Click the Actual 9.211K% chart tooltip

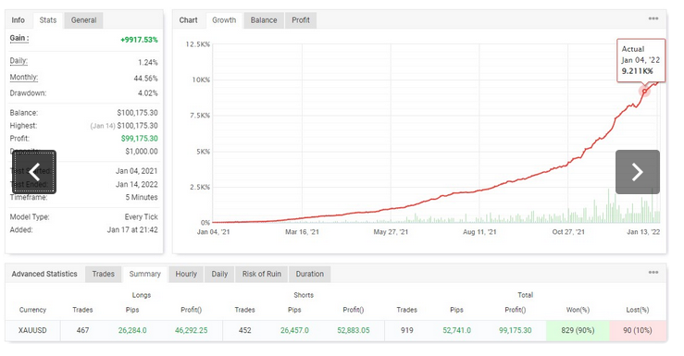(x=640, y=60)
